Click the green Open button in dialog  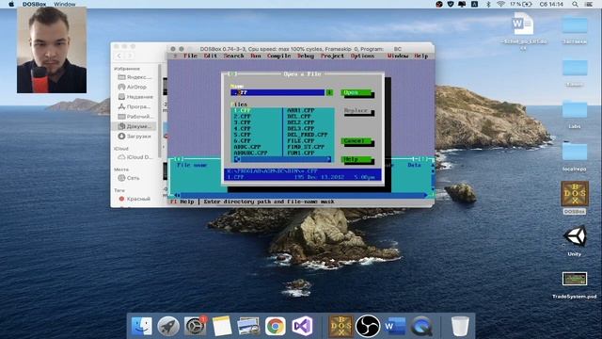tap(356, 92)
